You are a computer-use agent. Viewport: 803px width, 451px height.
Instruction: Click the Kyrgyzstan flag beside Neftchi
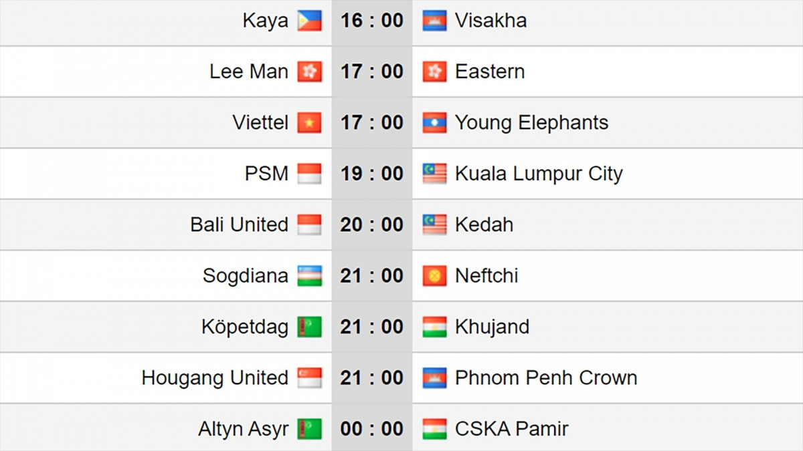click(434, 276)
